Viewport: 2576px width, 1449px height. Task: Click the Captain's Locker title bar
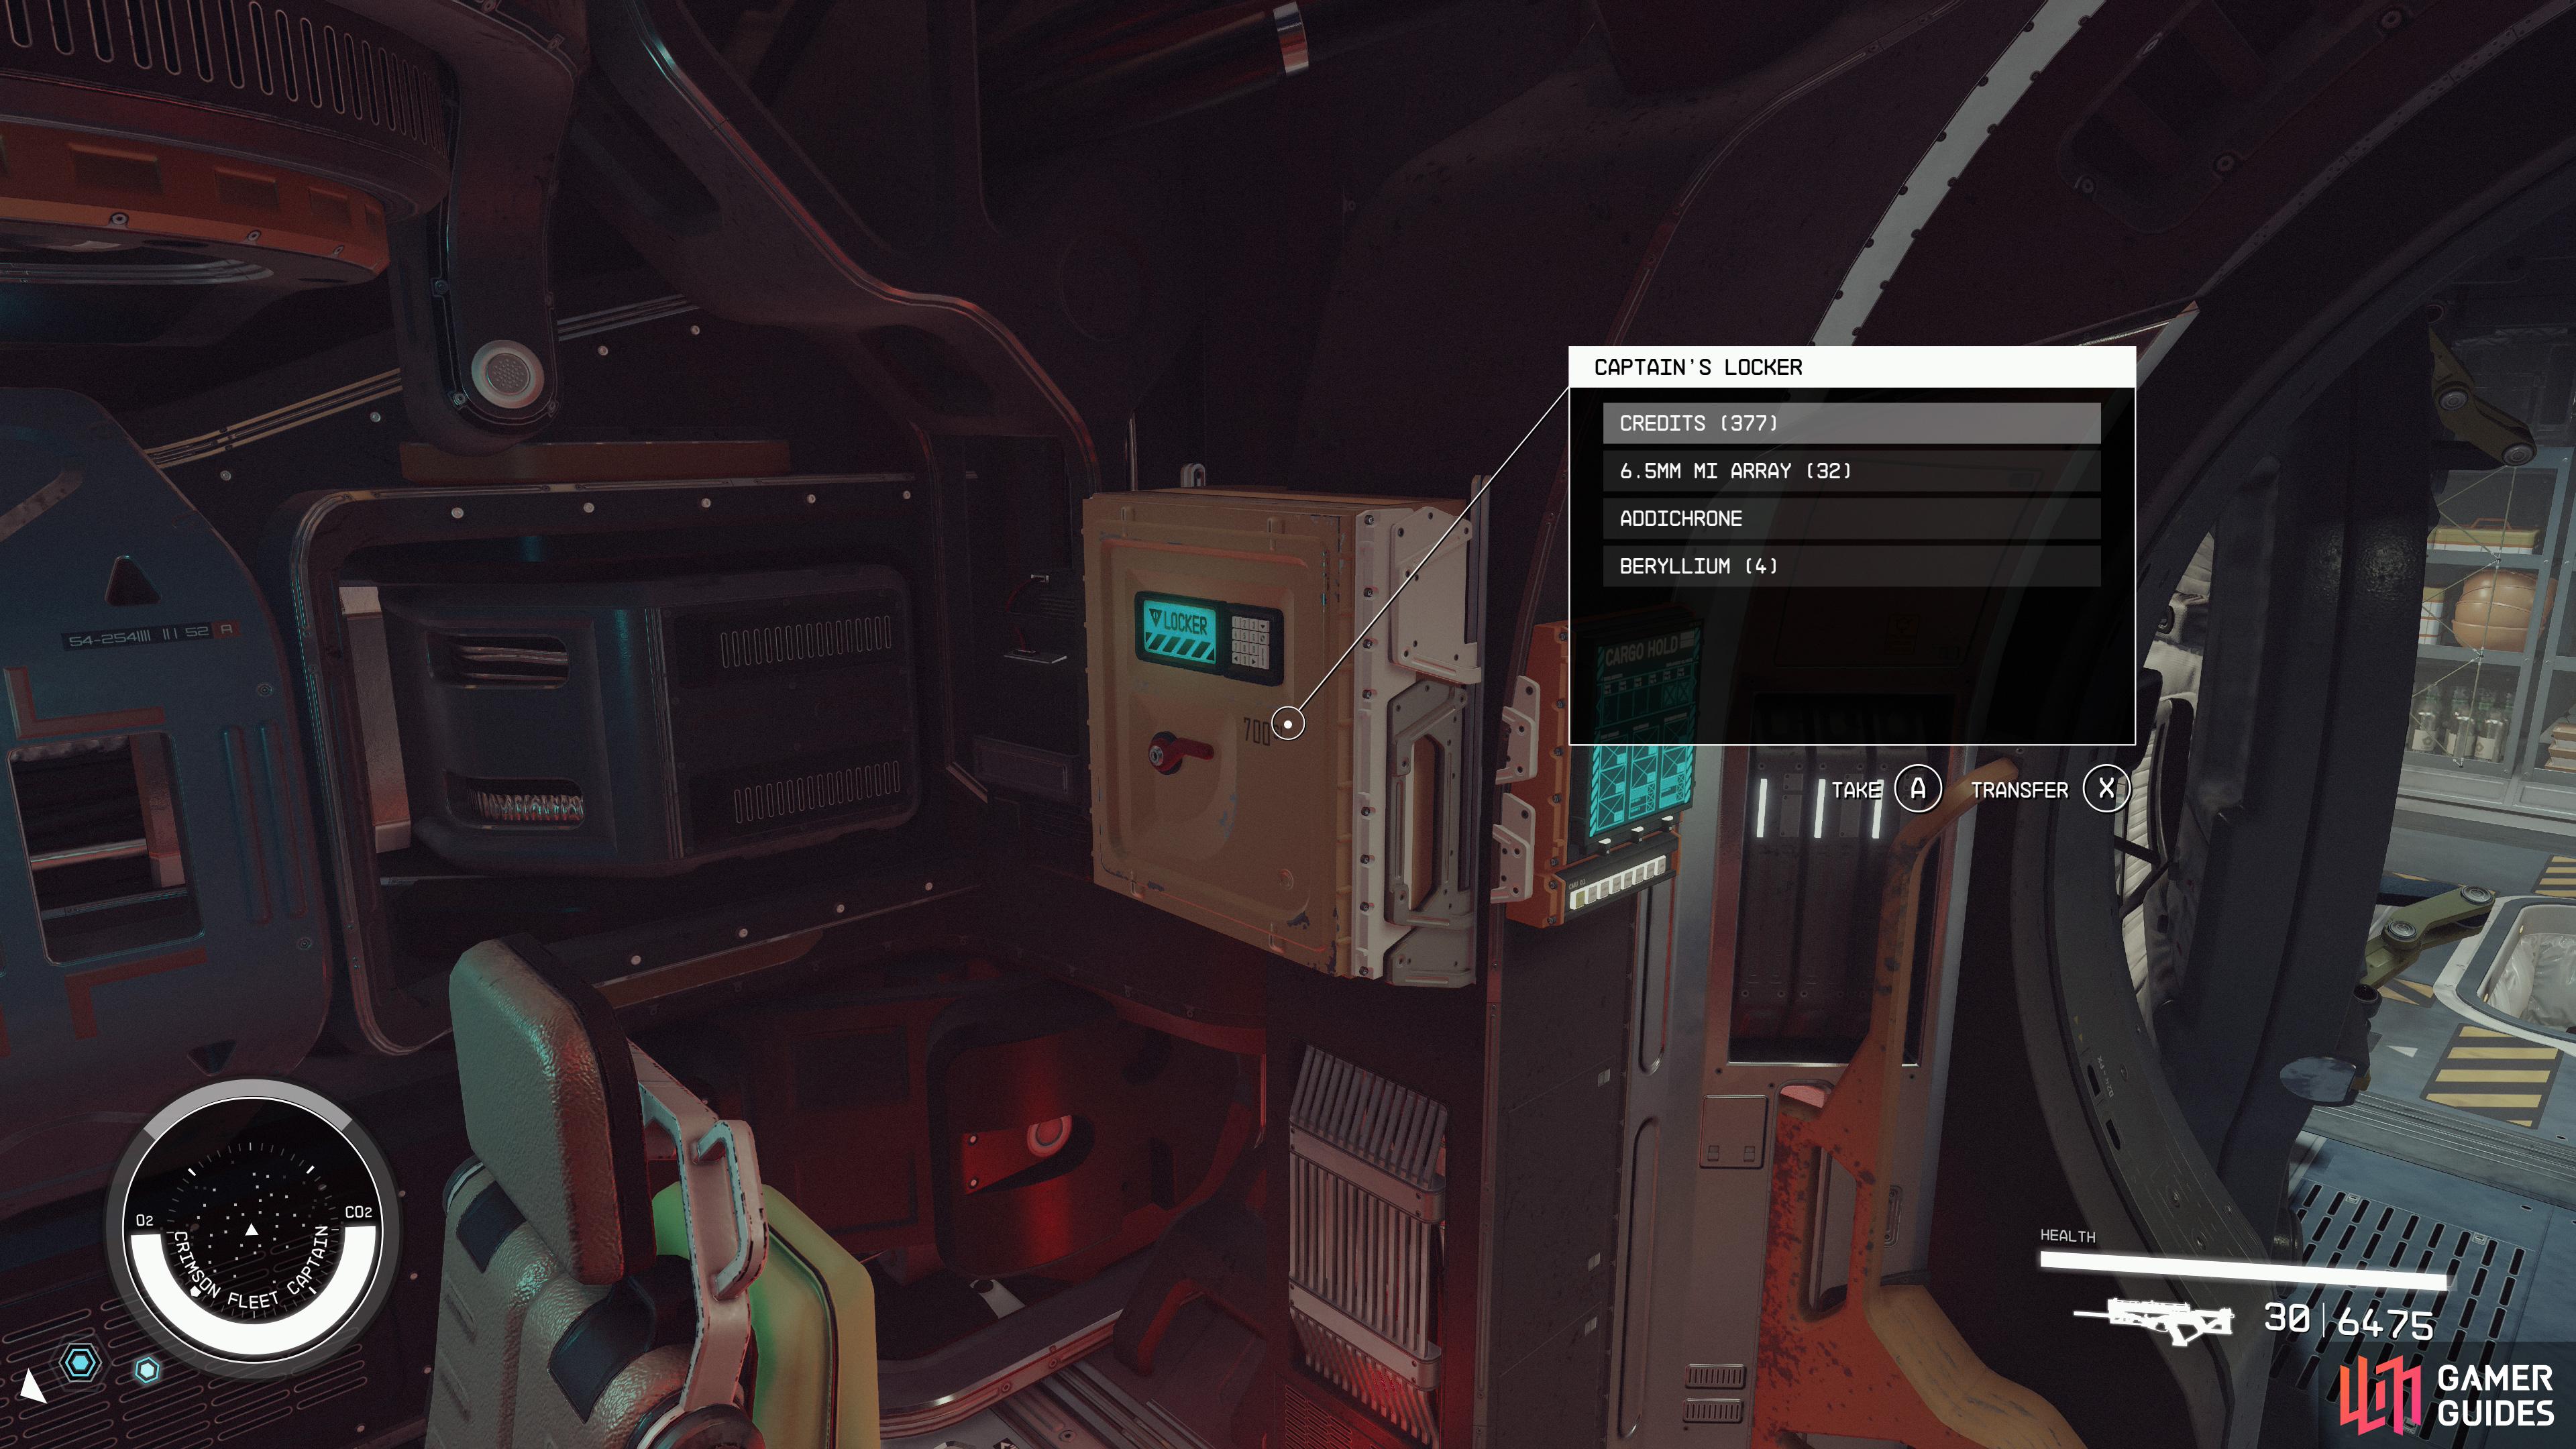[x=1851, y=367]
